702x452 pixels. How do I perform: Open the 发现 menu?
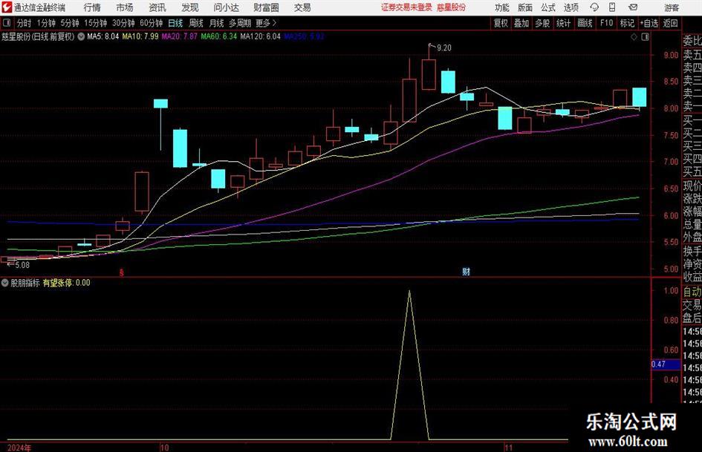click(x=190, y=7)
